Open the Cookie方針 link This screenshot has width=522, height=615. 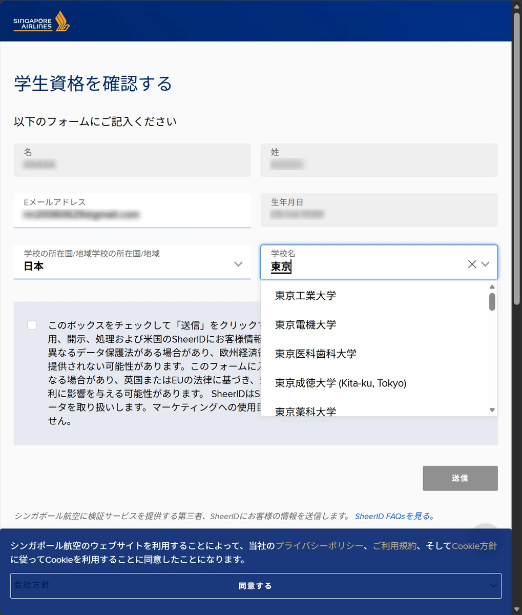474,546
